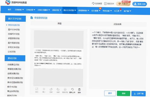Click the uploaded original image preview

pyautogui.click(x=58, y=58)
